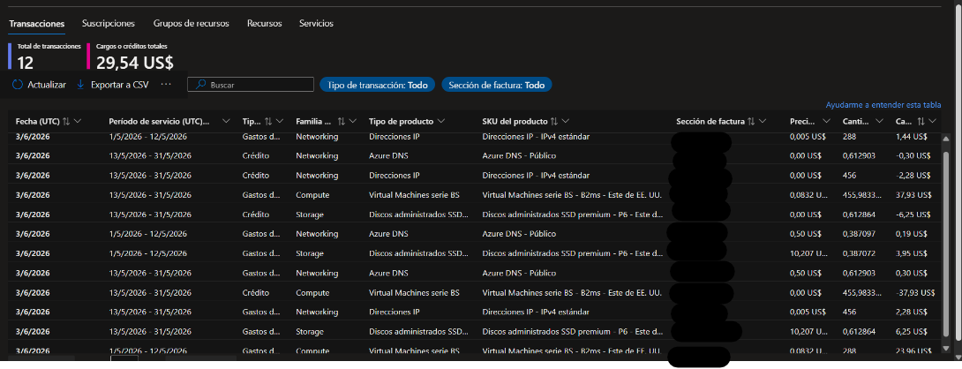Select the 0,19 US$ amount cell
The image size is (962, 369).
click(912, 234)
